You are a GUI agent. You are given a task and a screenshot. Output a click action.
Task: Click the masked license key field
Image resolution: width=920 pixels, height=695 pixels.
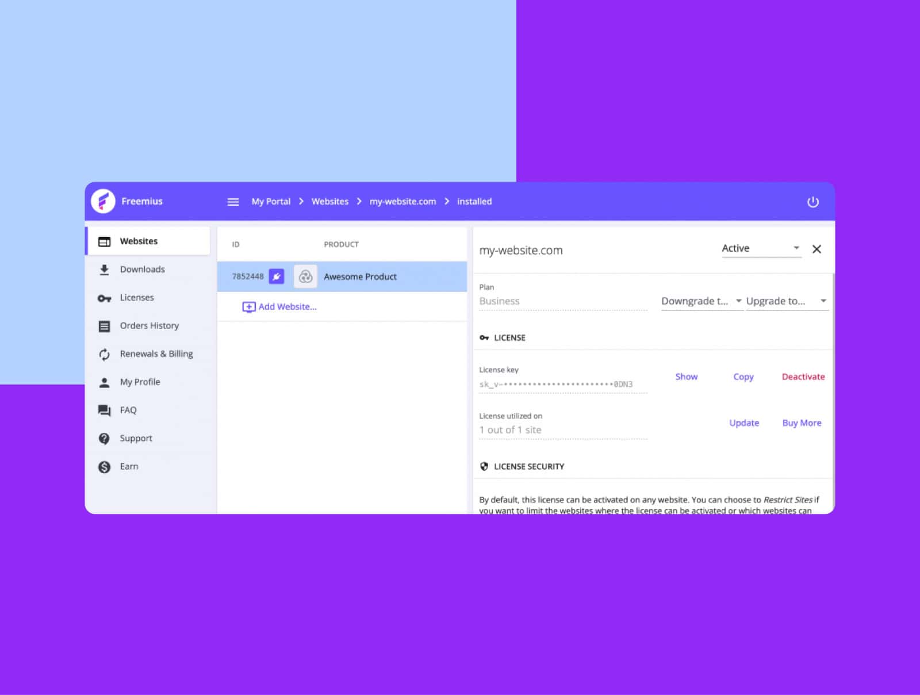[563, 384]
